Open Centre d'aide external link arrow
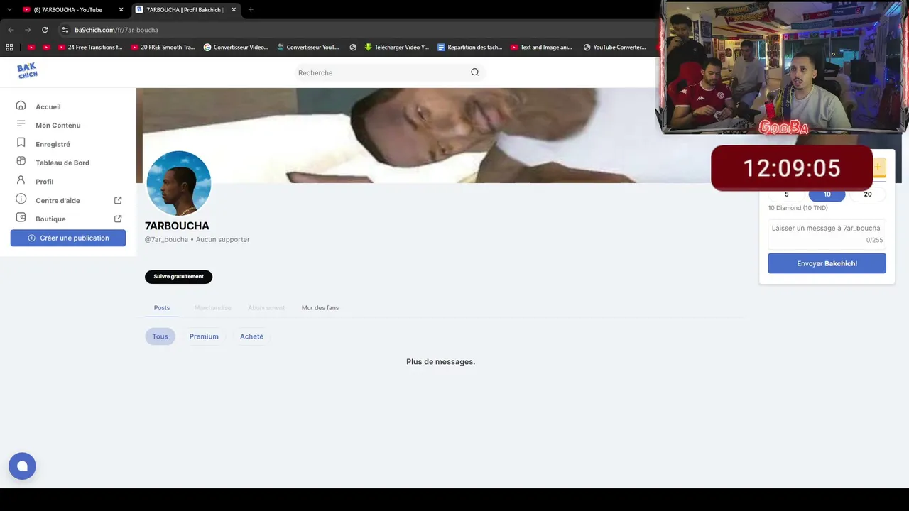The height and width of the screenshot is (511, 909). [118, 200]
